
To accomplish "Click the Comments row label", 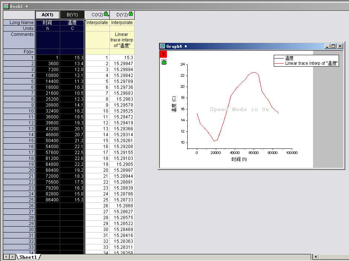I will click(x=19, y=40).
